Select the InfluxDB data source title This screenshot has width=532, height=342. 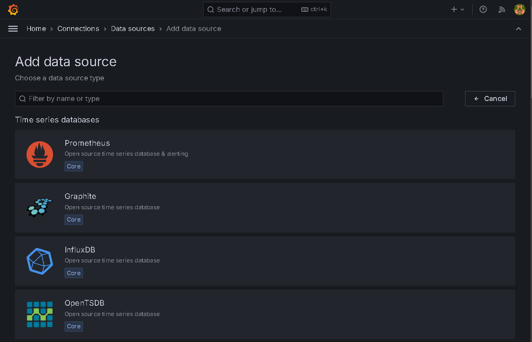[80, 250]
